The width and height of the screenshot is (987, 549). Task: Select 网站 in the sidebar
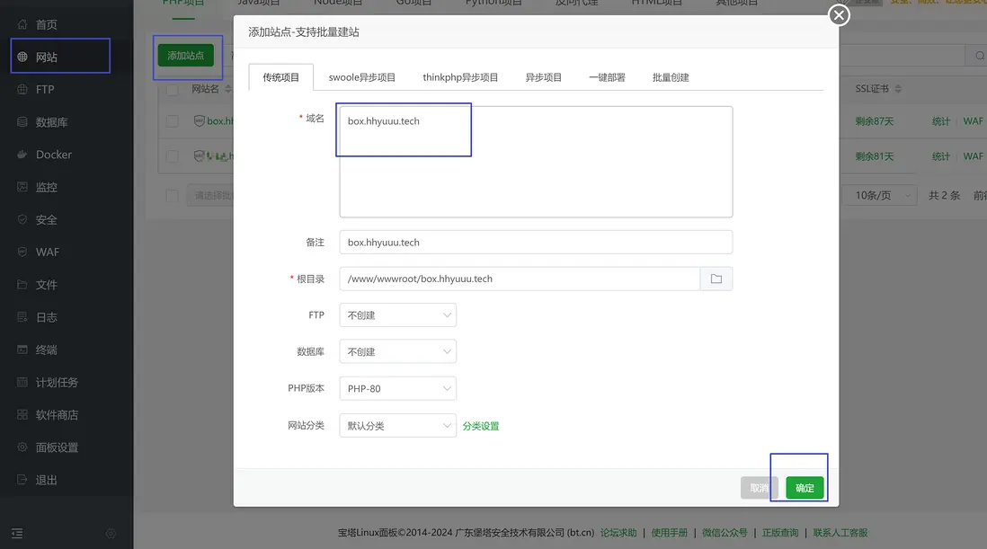[x=45, y=58]
